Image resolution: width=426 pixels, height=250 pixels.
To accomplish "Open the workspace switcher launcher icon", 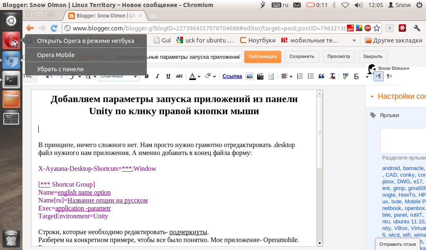I will (11, 119).
